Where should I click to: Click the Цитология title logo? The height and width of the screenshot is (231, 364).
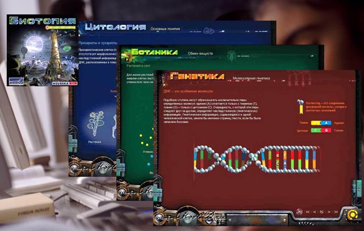(x=115, y=27)
